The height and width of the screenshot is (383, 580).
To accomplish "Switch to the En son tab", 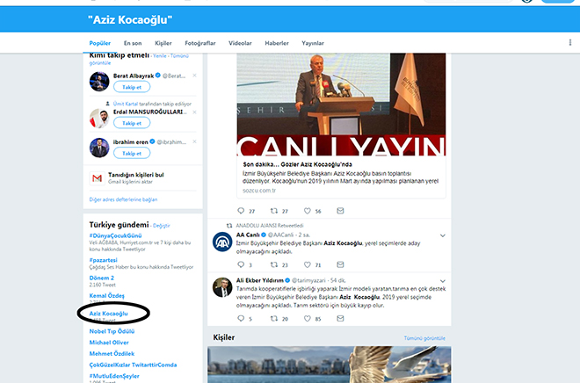I will click(x=133, y=43).
